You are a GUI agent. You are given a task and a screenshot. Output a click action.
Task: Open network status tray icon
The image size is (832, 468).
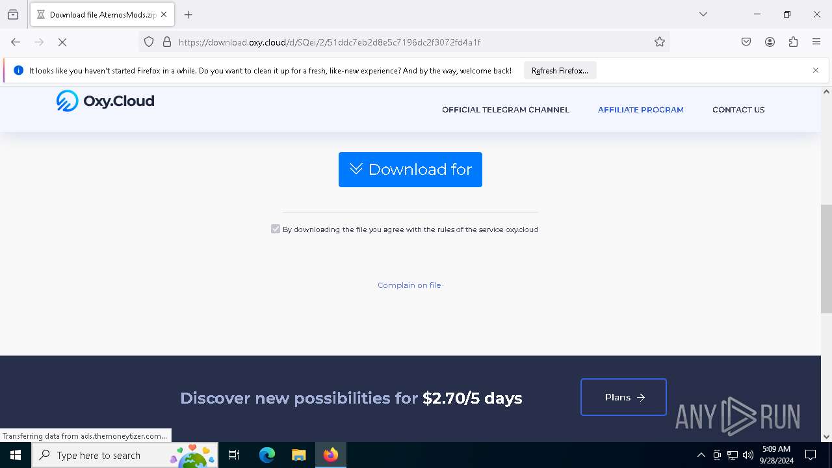pyautogui.click(x=733, y=455)
